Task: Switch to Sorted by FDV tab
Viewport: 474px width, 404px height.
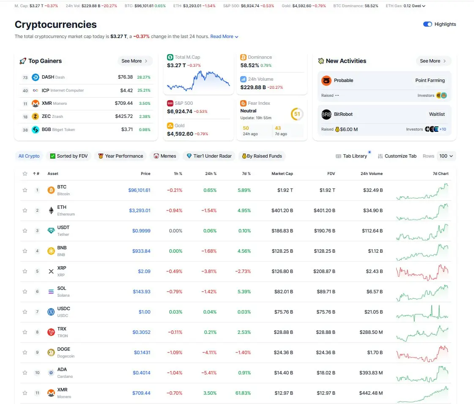Action: coord(68,156)
